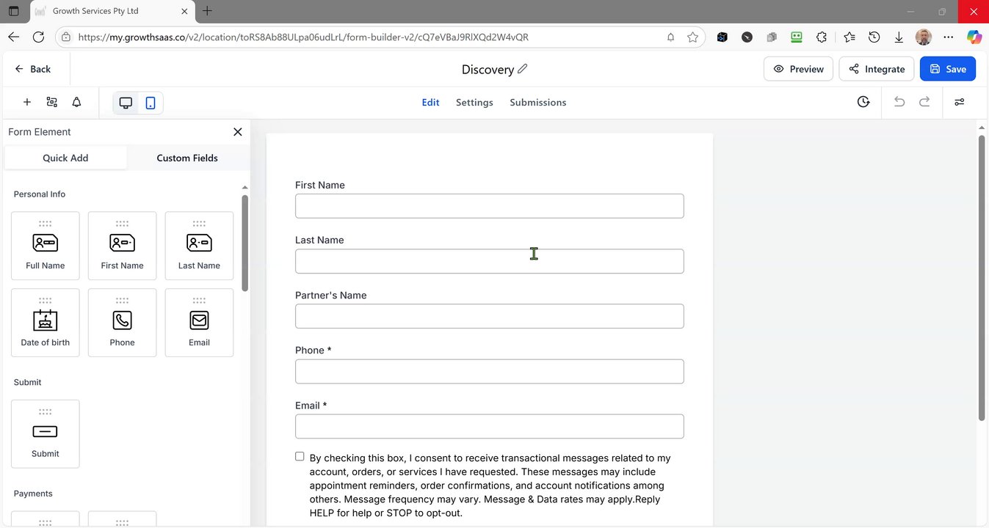989x528 pixels.
Task: Click the First Name input field
Action: click(x=490, y=206)
